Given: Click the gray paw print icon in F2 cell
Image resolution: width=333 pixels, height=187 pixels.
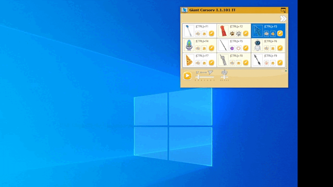Looking at the screenshot, I should pyautogui.click(x=239, y=34).
